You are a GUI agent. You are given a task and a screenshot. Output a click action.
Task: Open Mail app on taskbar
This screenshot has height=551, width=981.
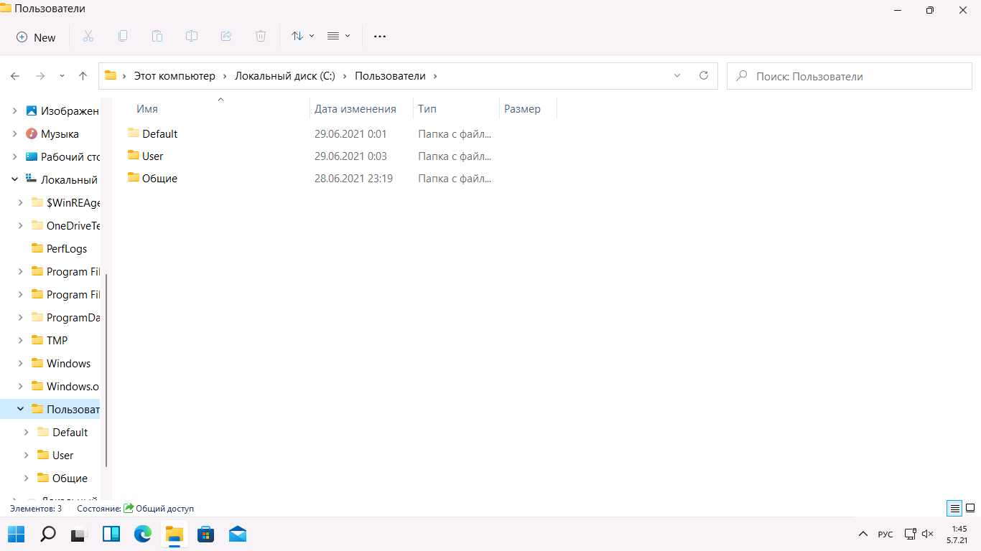click(x=238, y=534)
